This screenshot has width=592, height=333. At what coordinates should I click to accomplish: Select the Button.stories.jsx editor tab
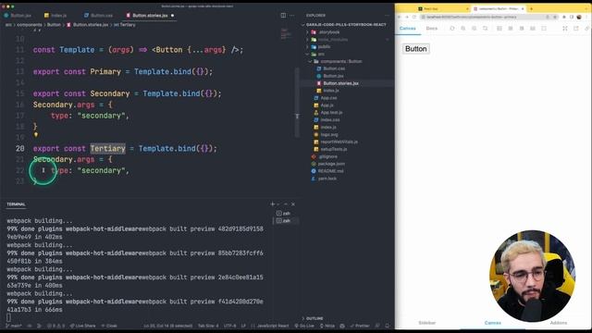pos(150,16)
